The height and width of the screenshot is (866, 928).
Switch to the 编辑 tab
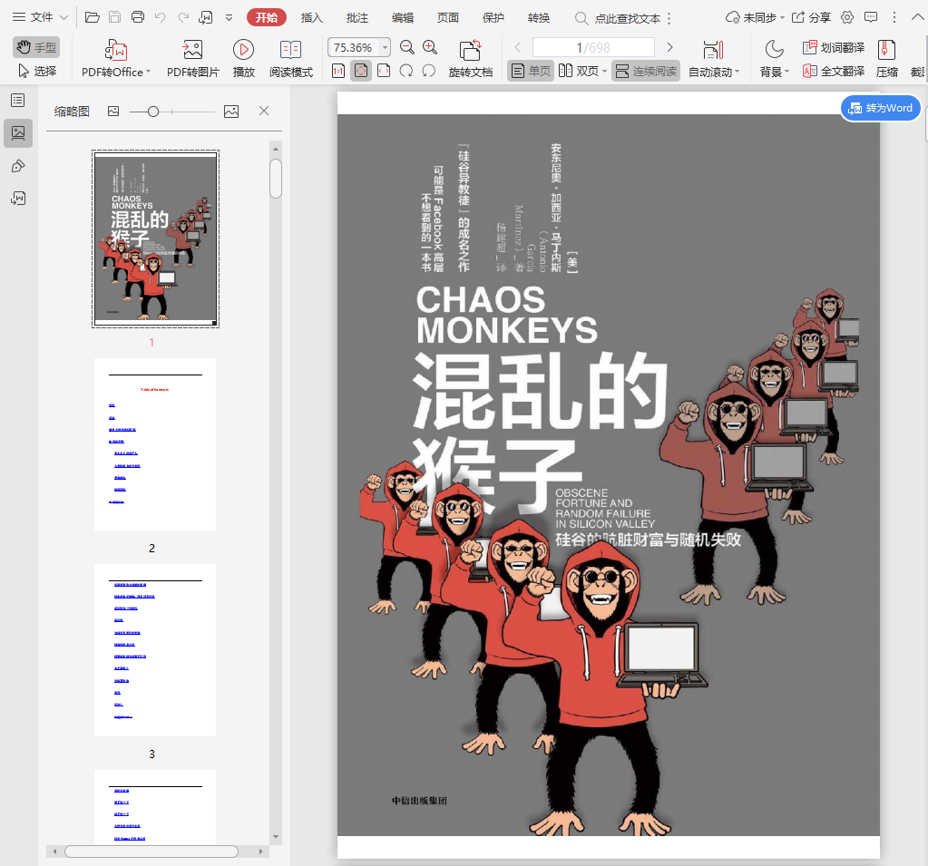tap(403, 18)
